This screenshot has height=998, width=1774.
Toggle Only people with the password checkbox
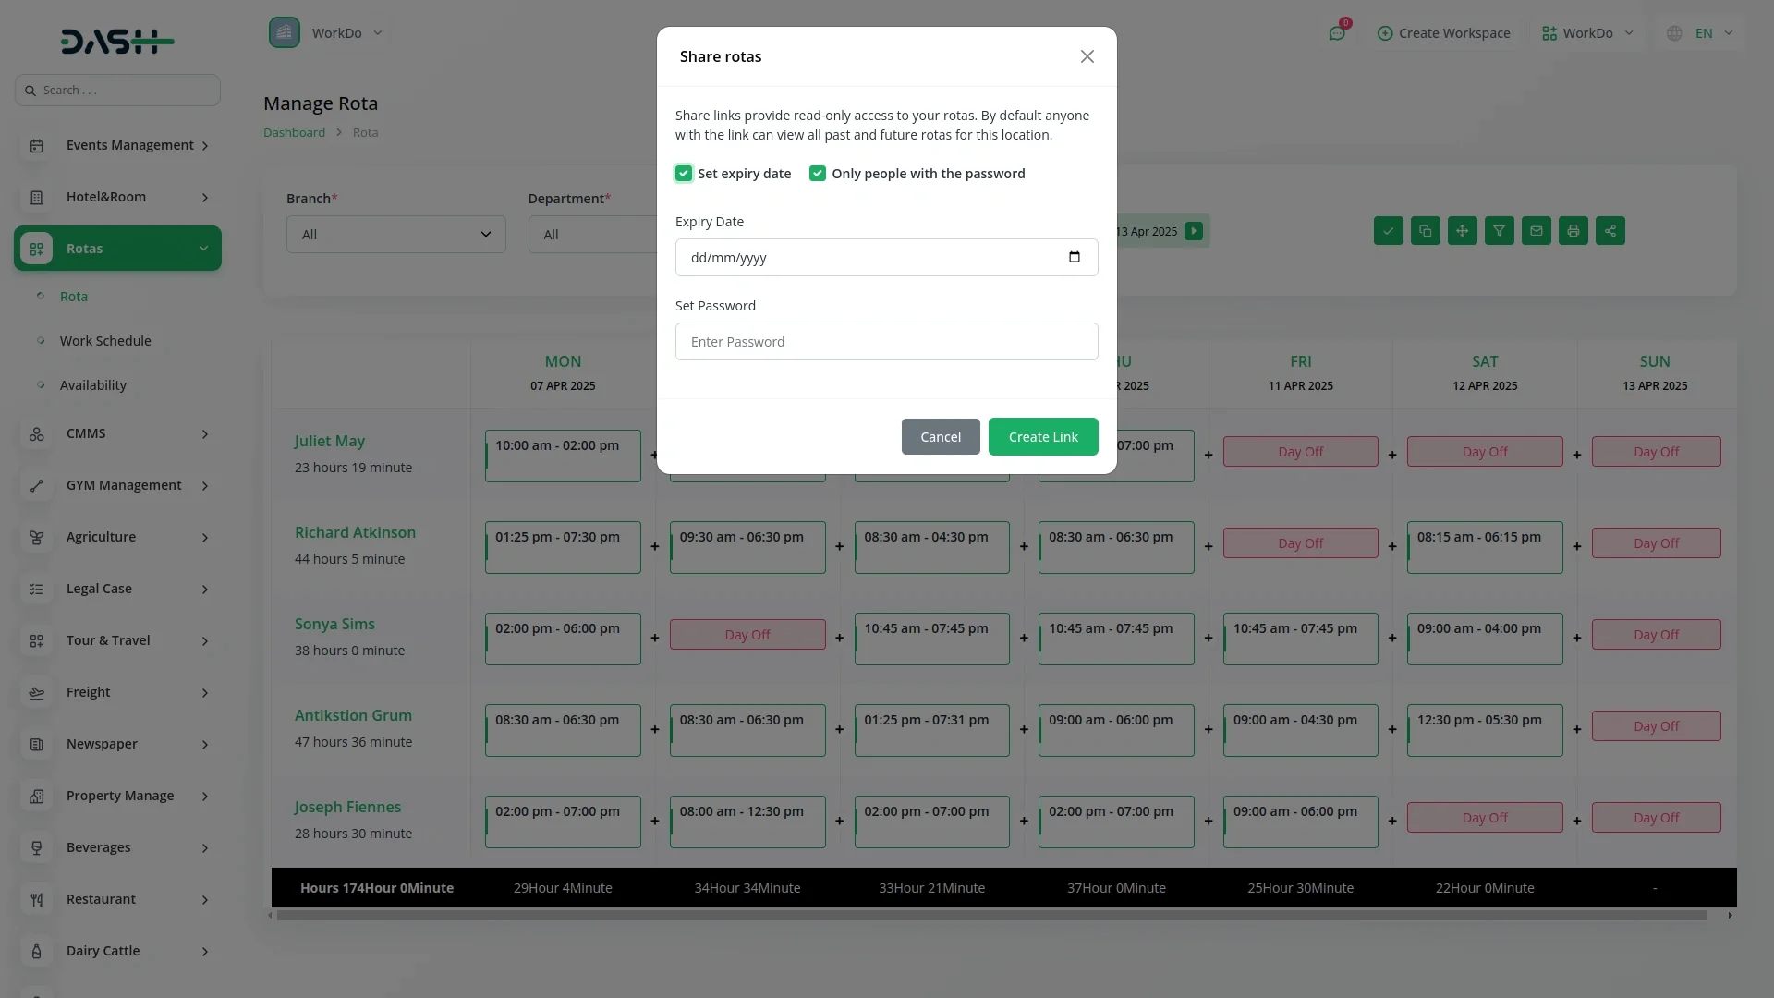(817, 174)
